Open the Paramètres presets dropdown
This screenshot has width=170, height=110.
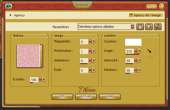tap(133, 27)
